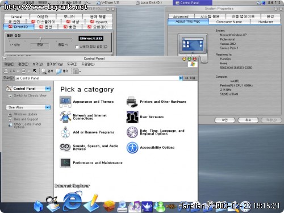Viewport: 284px width, 213px height.
Task: Click the Back button in Control Panel toolbar
Action: 6,71
